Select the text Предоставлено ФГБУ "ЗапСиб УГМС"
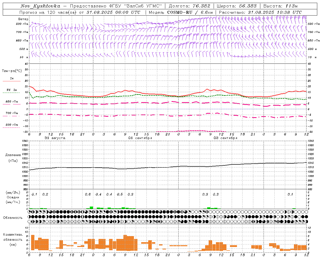The height and width of the screenshot is (257, 321). 116,6
